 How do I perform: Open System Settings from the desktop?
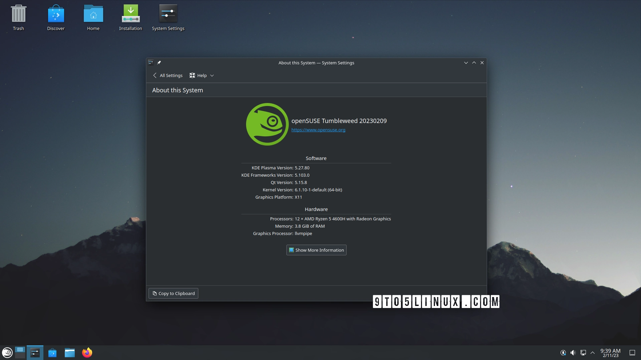point(168,13)
